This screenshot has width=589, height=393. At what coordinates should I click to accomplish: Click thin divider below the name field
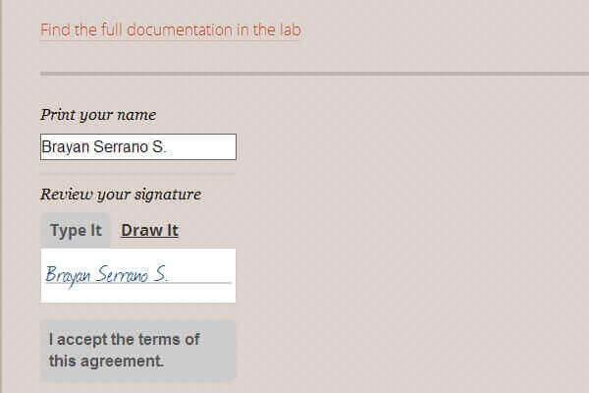tap(137, 174)
